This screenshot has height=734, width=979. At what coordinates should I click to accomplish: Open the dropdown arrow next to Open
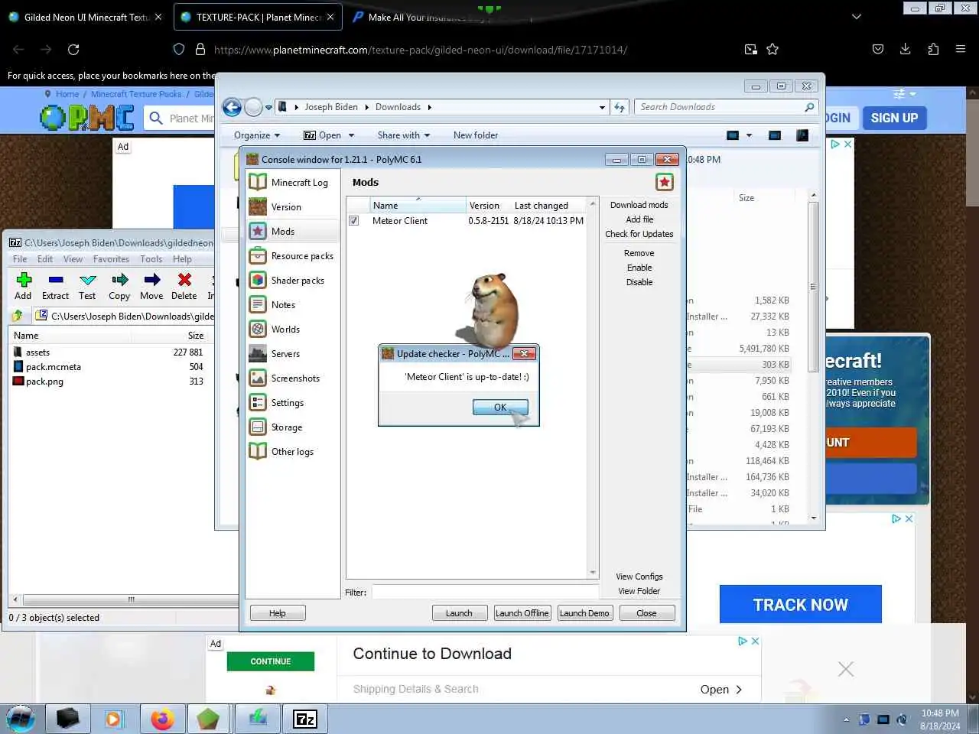pyautogui.click(x=351, y=135)
